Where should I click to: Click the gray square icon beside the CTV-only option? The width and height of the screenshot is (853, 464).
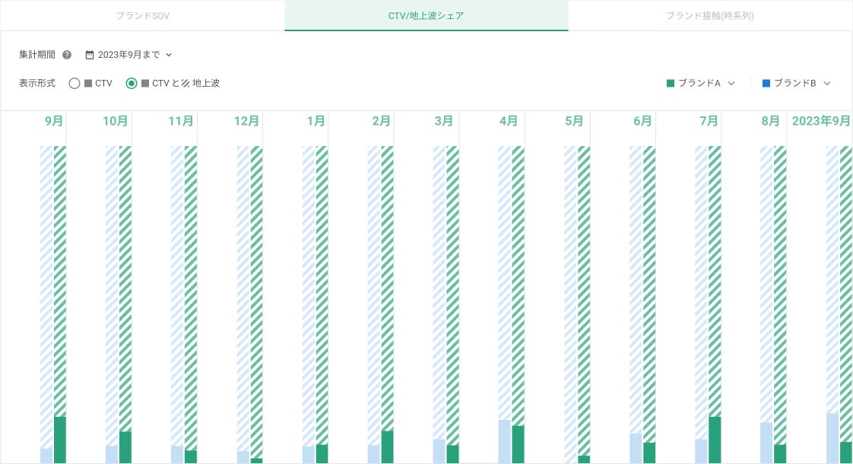pos(88,84)
